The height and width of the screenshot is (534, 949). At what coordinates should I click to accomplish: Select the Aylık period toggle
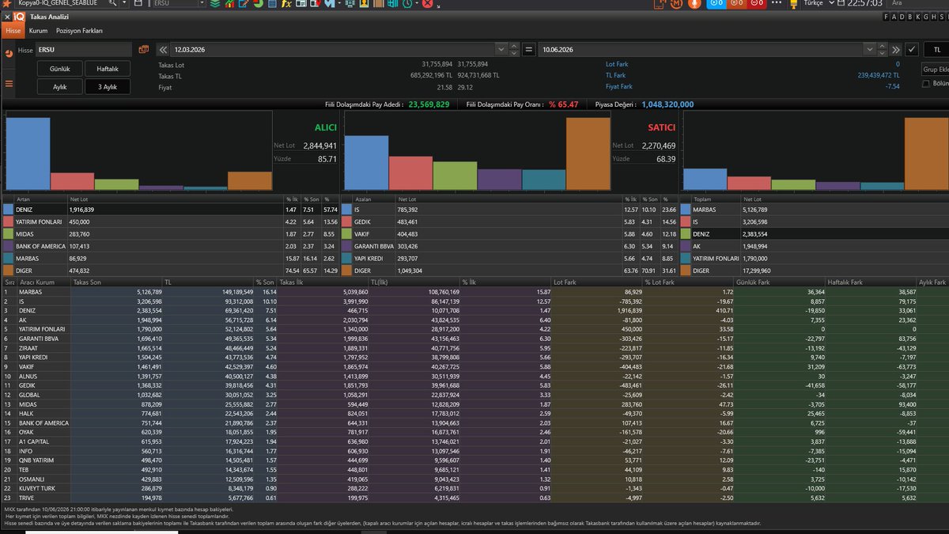60,87
